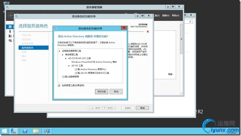Select the 确认 step in the wizard sidebar

[24, 56]
